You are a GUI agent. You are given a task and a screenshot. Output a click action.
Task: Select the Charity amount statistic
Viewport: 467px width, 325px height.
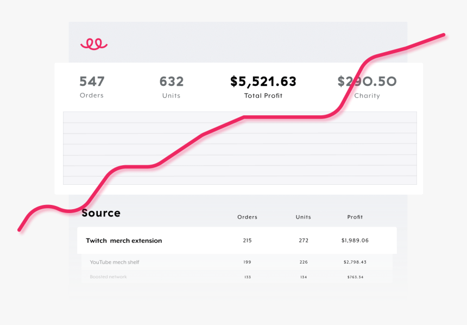[367, 87]
